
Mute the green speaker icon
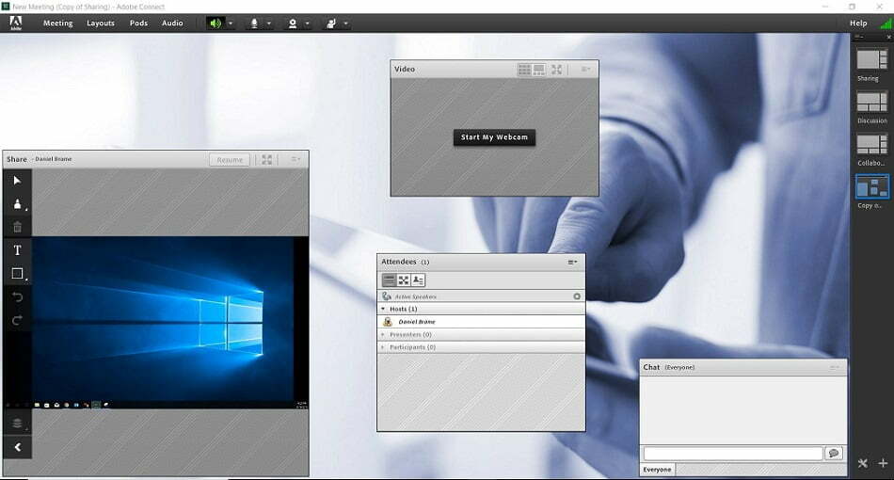pyautogui.click(x=215, y=24)
